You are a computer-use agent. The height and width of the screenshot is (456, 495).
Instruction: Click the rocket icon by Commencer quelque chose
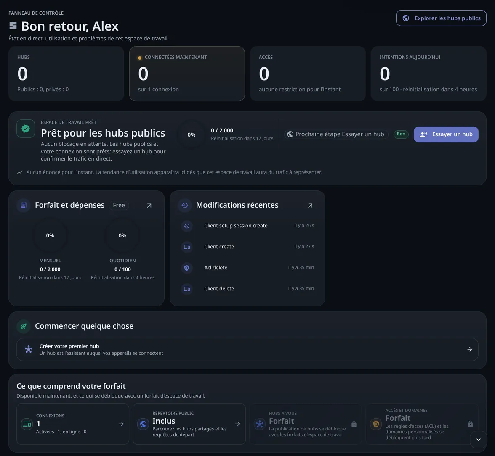point(24,326)
